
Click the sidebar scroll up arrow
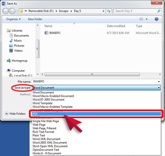[x=38, y=25]
